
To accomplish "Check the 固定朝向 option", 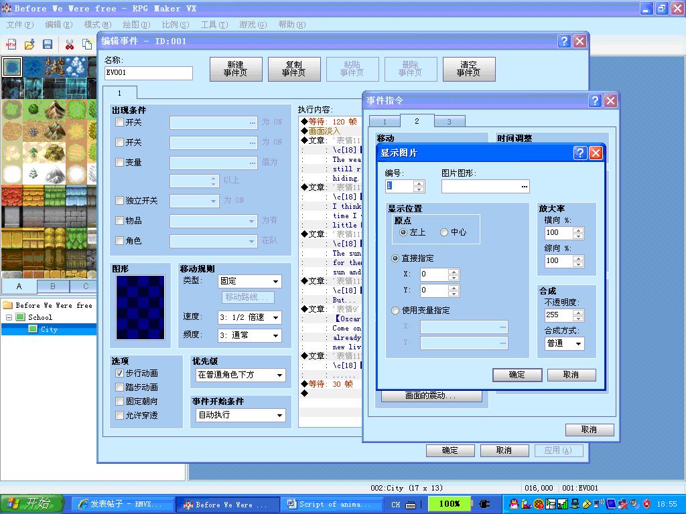I will [119, 402].
